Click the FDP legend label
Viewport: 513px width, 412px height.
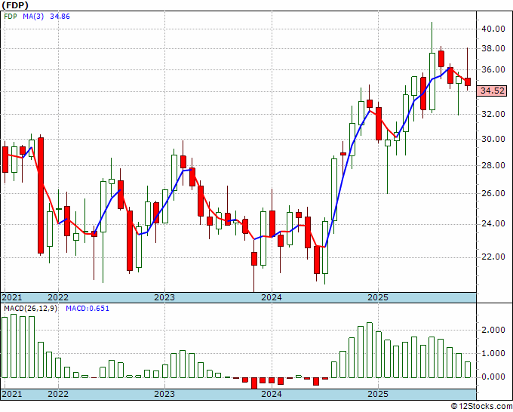pyautogui.click(x=11, y=17)
